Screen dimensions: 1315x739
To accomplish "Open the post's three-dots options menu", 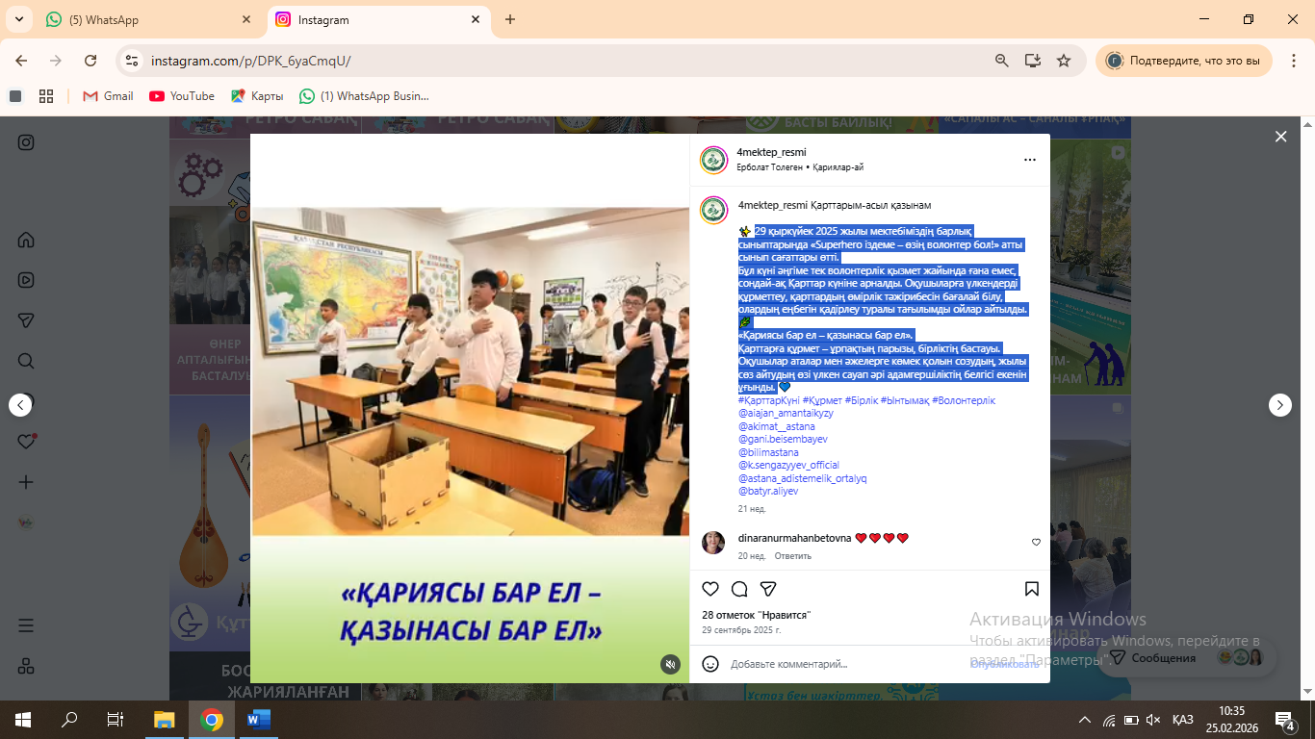I will tap(1029, 160).
